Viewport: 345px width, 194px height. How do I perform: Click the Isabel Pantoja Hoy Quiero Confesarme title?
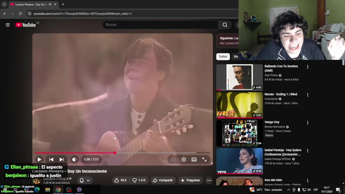(x=283, y=152)
